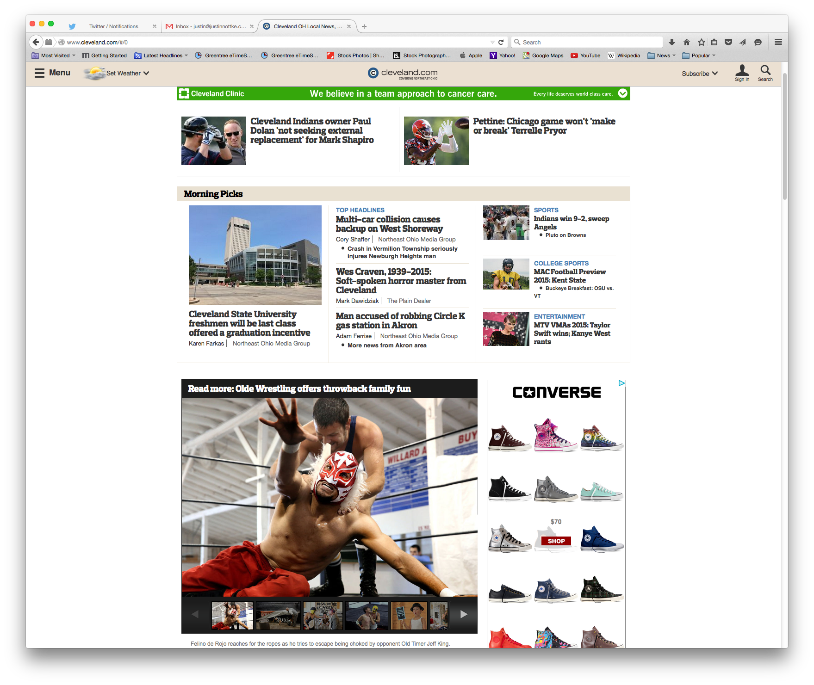Open a new tab with plus icon

tap(364, 26)
